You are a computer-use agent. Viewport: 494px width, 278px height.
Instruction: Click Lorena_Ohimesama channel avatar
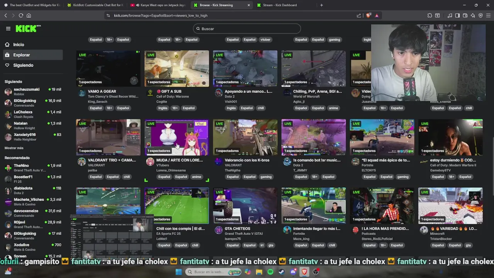pyautogui.click(x=150, y=162)
